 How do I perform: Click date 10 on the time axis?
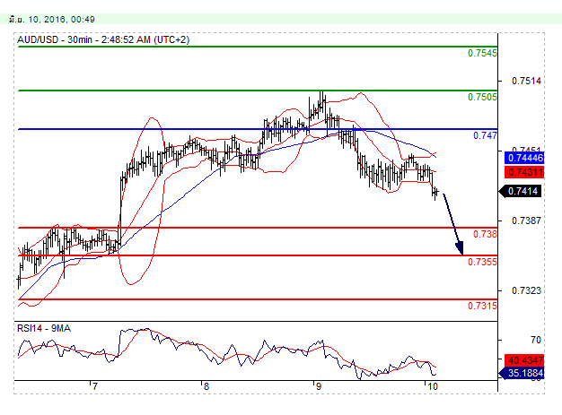(x=433, y=386)
